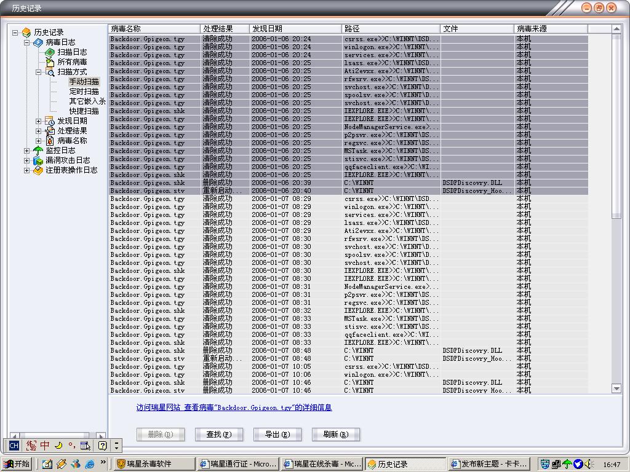Click the 导出(E) button
Image resolution: width=630 pixels, height=472 pixels.
pos(277,435)
